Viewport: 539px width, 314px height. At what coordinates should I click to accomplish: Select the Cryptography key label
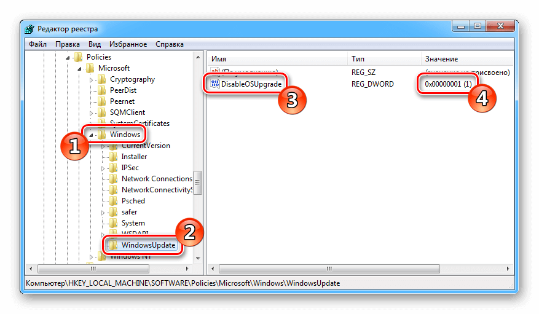click(132, 79)
